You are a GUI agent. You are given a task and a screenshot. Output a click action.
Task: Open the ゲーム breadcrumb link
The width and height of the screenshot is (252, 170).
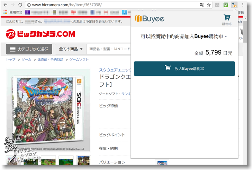26,60
